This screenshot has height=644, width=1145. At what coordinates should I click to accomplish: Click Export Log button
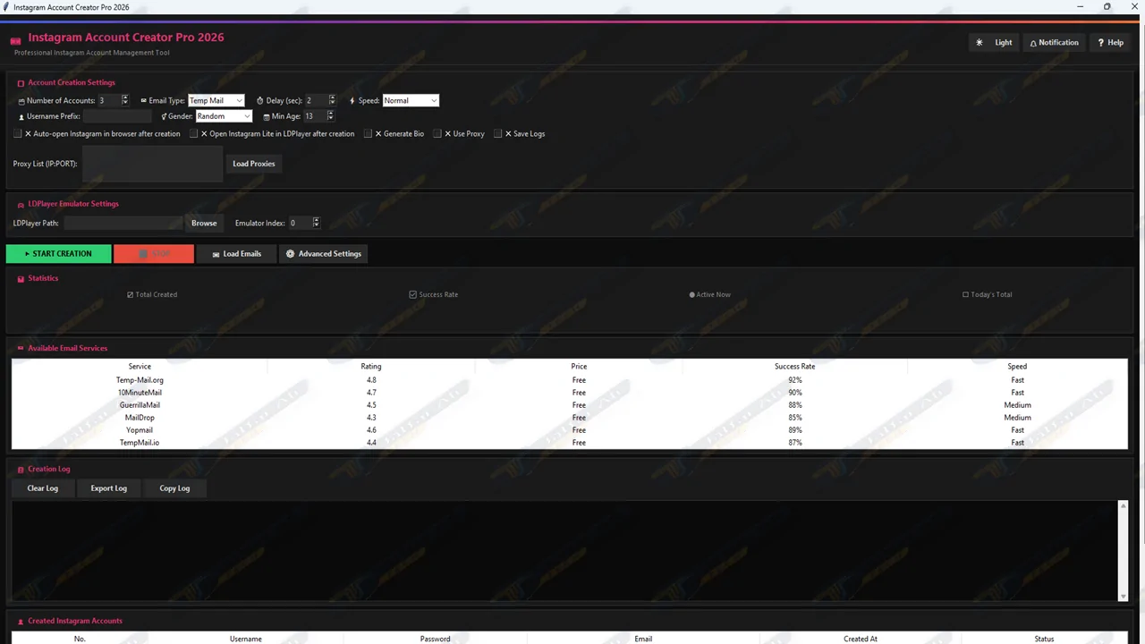109,488
